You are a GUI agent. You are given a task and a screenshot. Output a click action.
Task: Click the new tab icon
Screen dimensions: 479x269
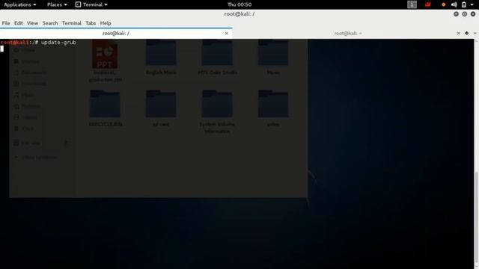click(467, 33)
